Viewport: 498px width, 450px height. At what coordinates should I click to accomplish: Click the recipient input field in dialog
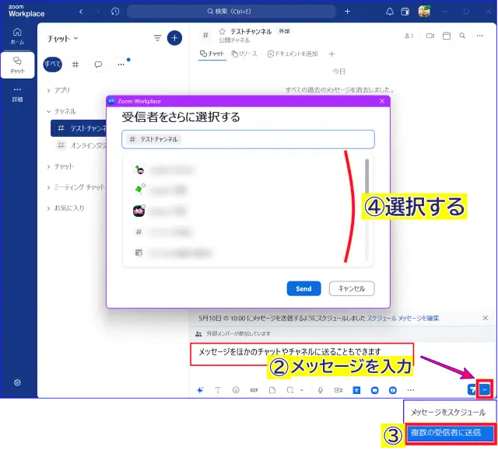tap(248, 139)
